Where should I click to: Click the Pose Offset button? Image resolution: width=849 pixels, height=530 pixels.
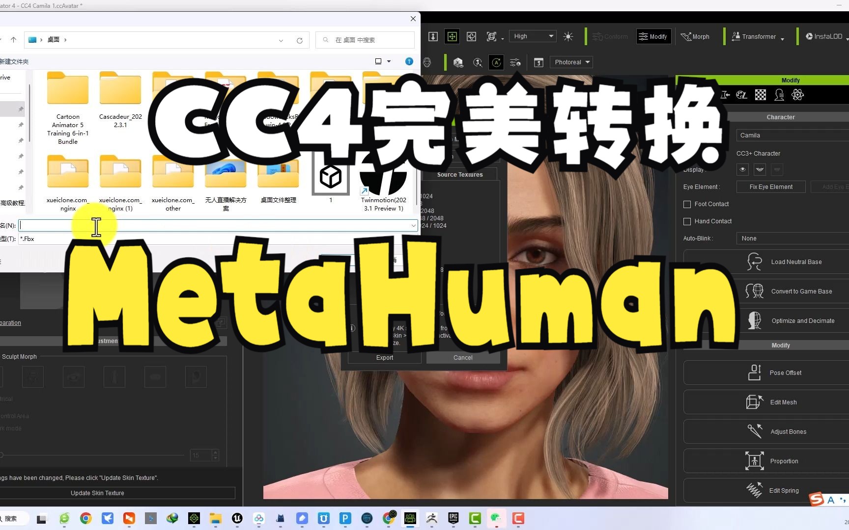pyautogui.click(x=766, y=372)
